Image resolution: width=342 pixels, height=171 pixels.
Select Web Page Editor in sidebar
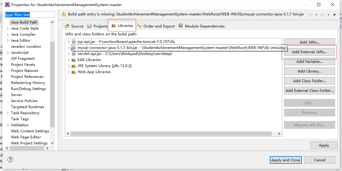(26, 137)
